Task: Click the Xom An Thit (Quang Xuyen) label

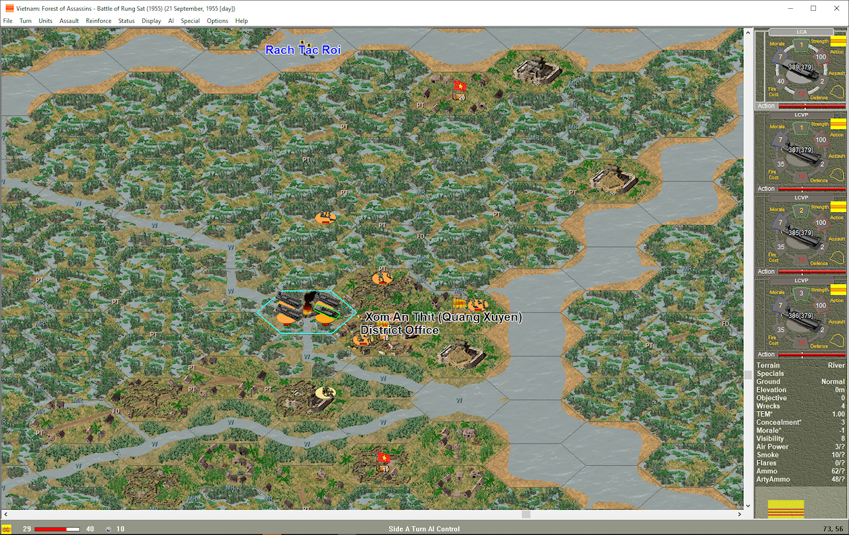Action: [x=443, y=317]
